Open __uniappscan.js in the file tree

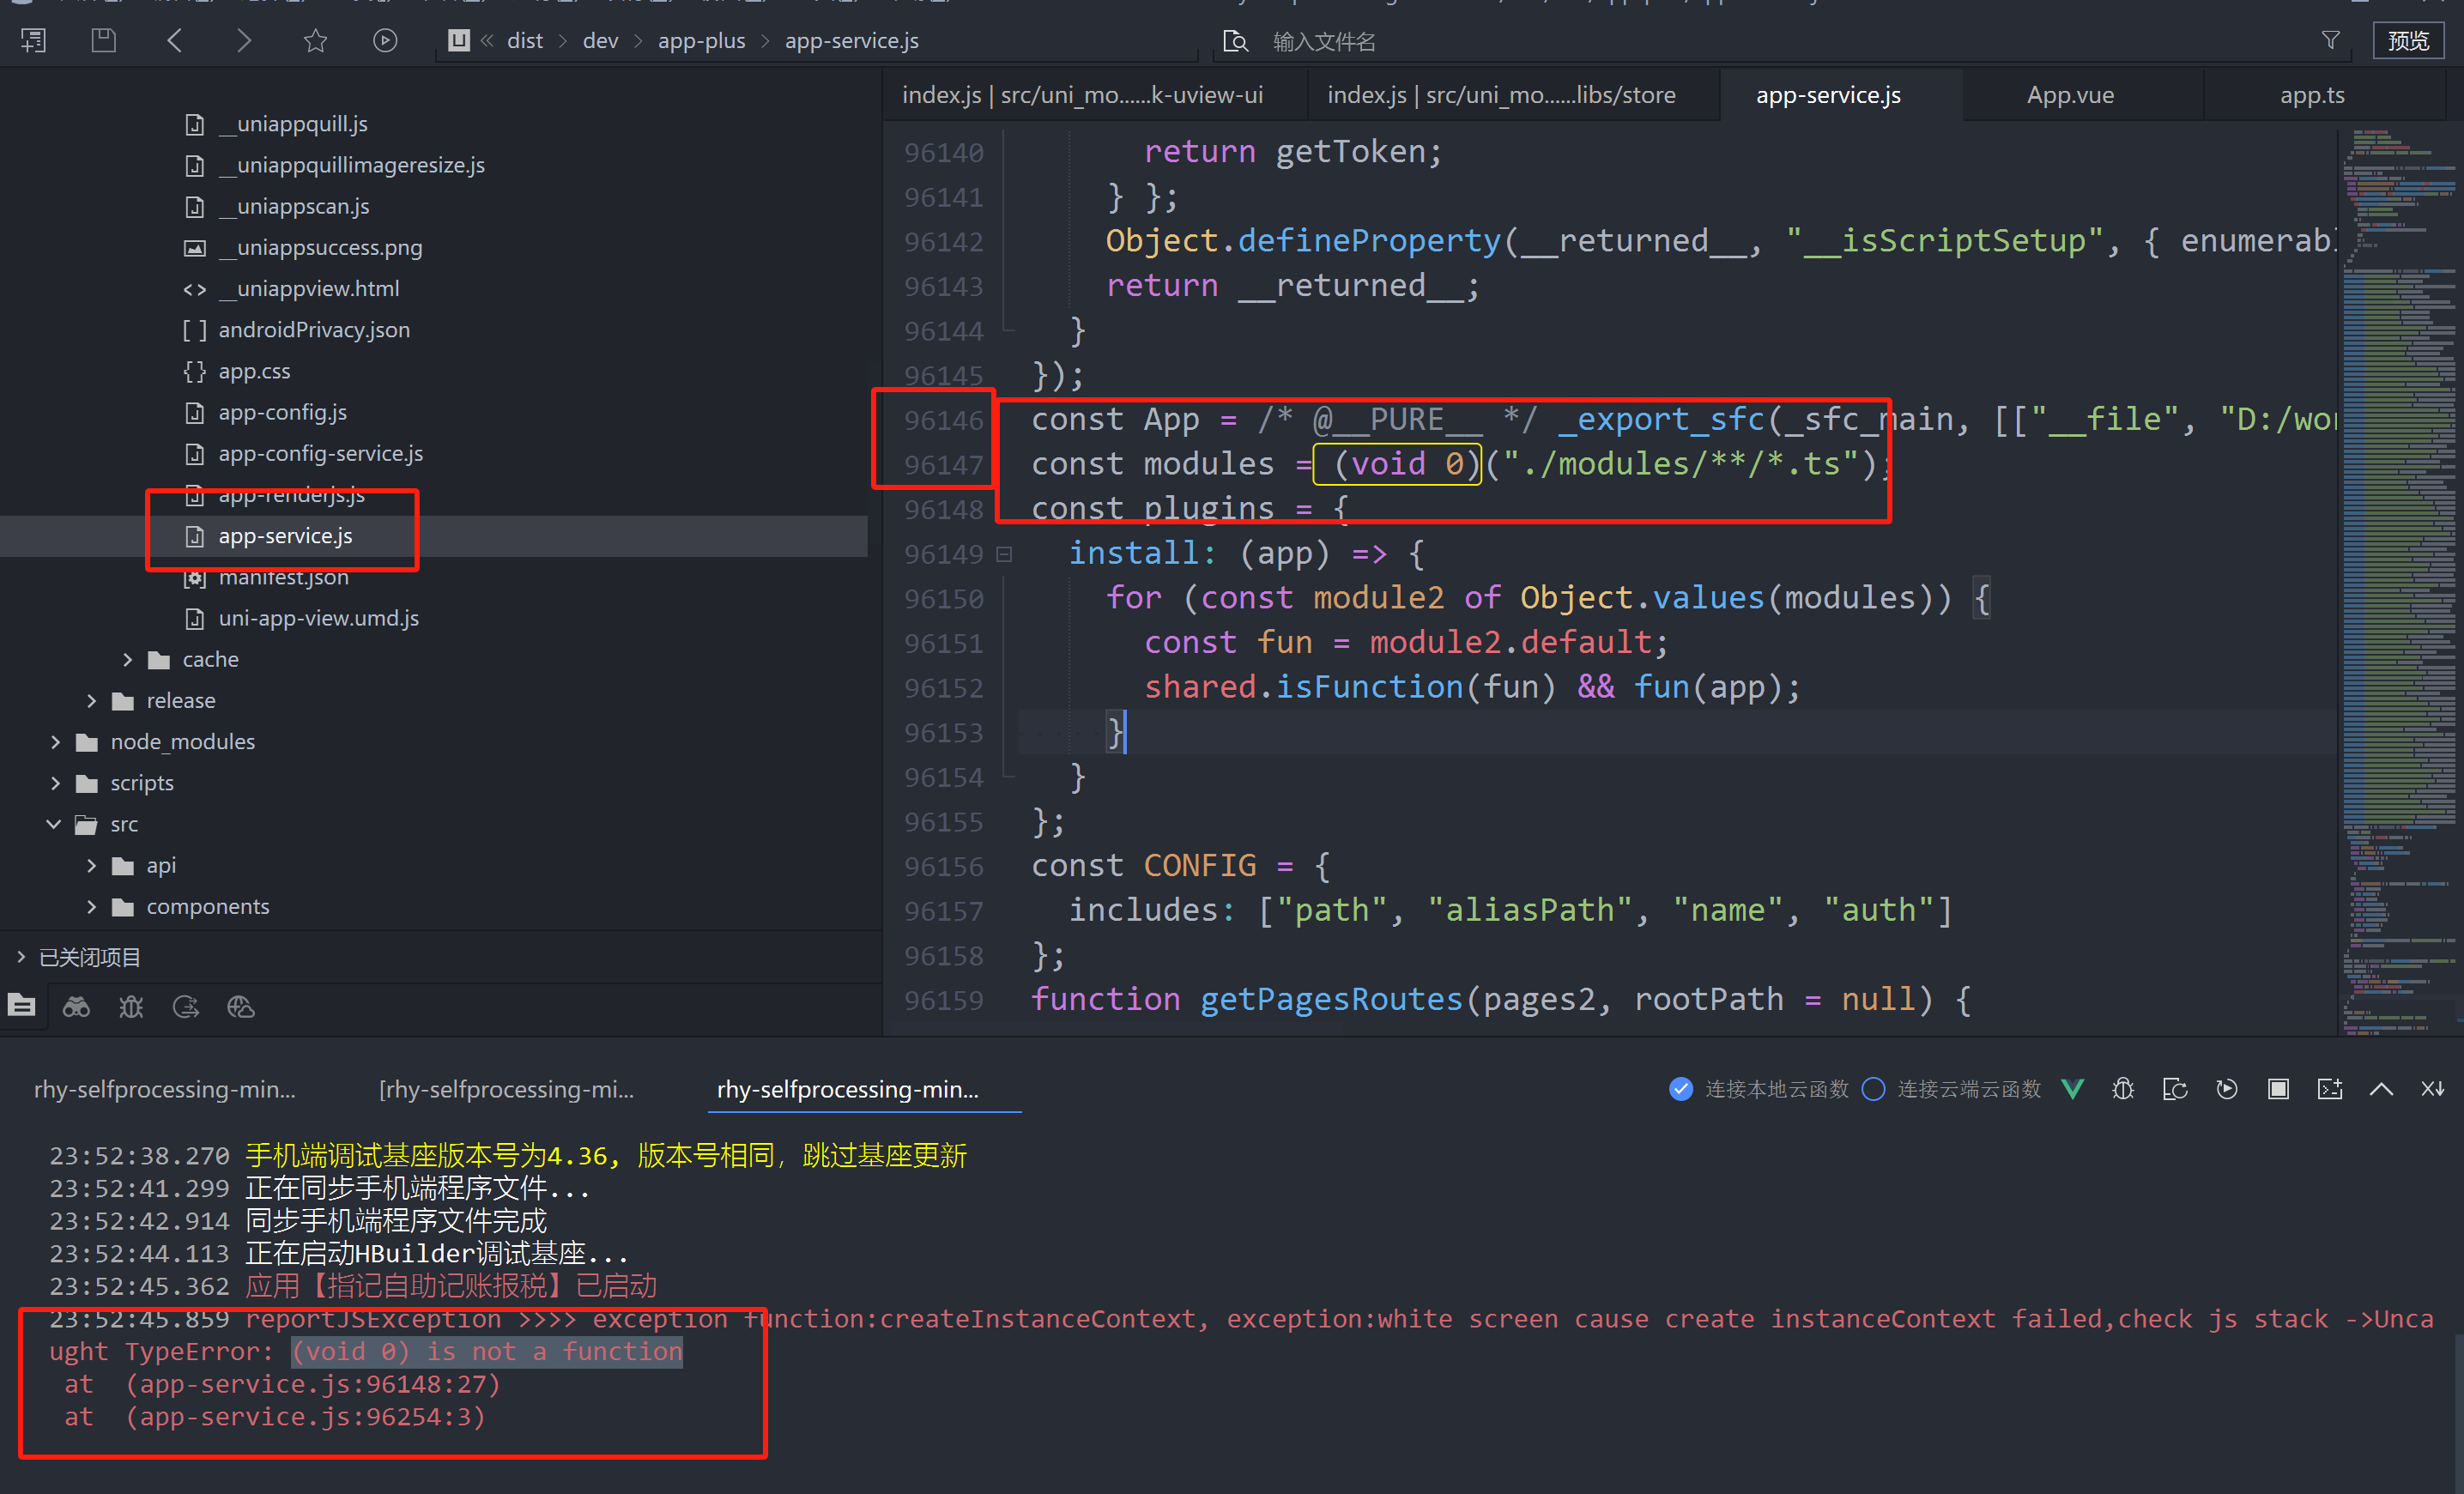(x=294, y=206)
